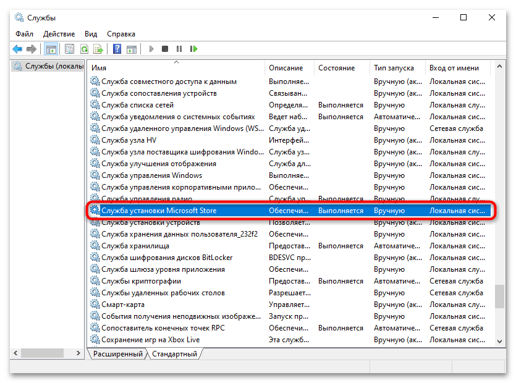Screen dimensions: 516x383
Task: Click Эта служб... description cell
Action: (x=289, y=340)
